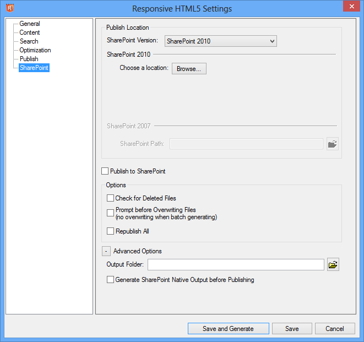Switch to the Publish settings page
Screen dimensions: 364x342
29,59
